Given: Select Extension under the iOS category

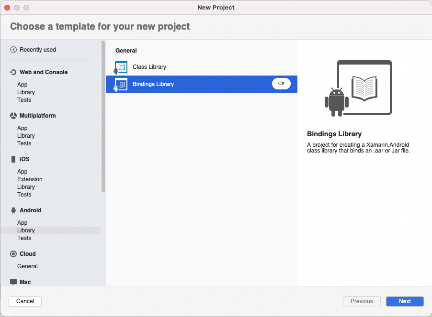Looking at the screenshot, I should coord(30,179).
